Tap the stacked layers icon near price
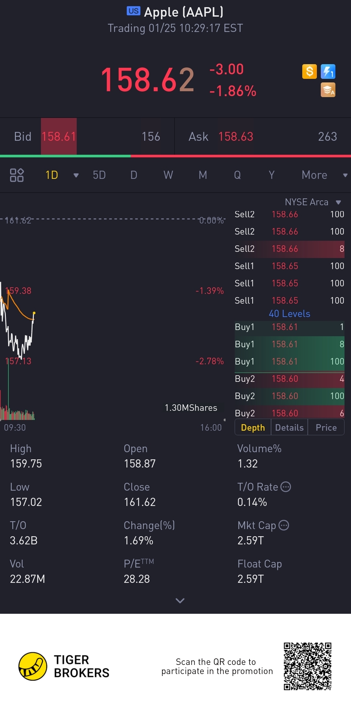The width and height of the screenshot is (351, 719). (x=328, y=90)
